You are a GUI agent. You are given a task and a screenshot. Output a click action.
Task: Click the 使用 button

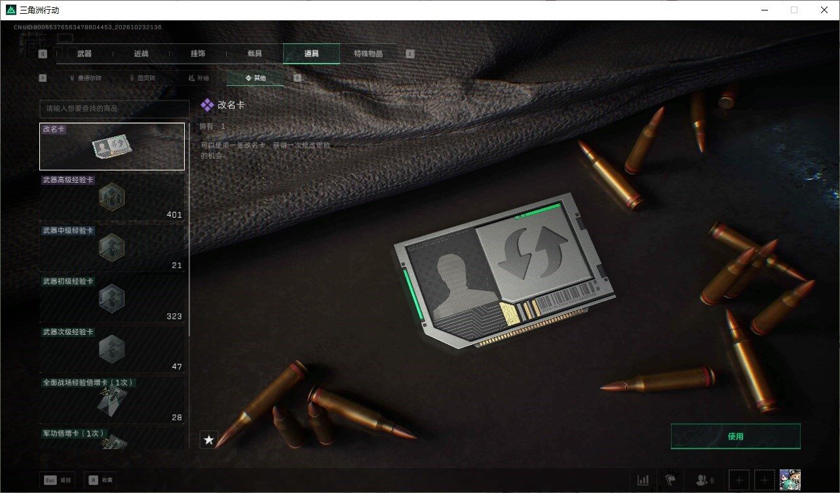click(735, 436)
